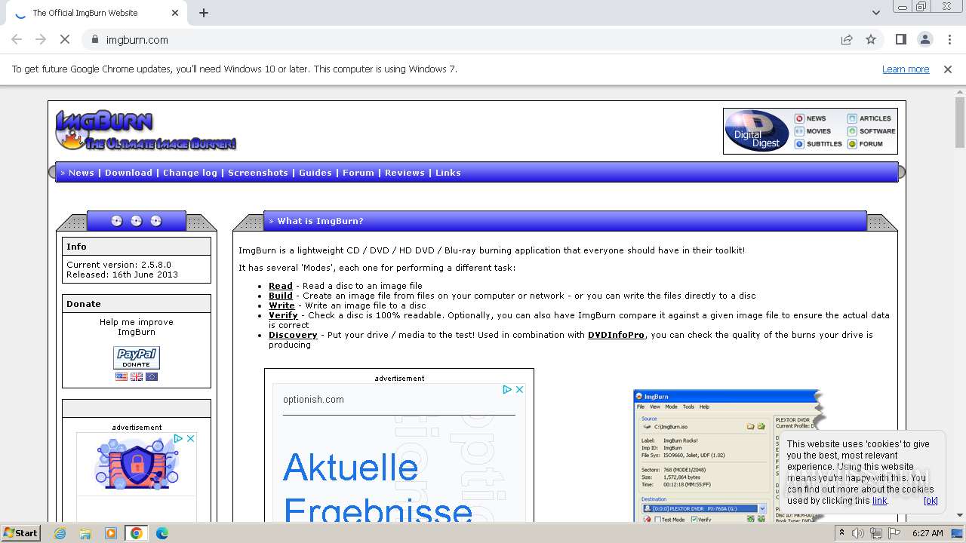Click the Digital Digest logo

coord(757,131)
